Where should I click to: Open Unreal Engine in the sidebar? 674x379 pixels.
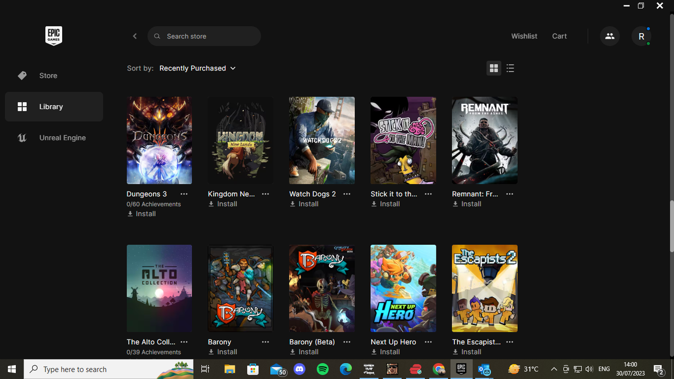coord(54,138)
